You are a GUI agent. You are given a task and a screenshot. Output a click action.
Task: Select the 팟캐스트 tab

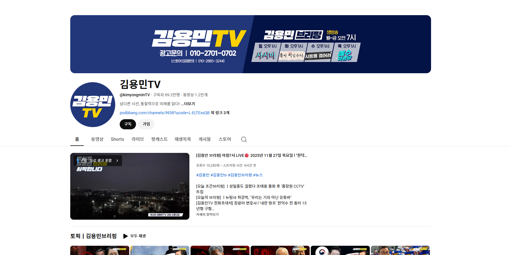159,139
